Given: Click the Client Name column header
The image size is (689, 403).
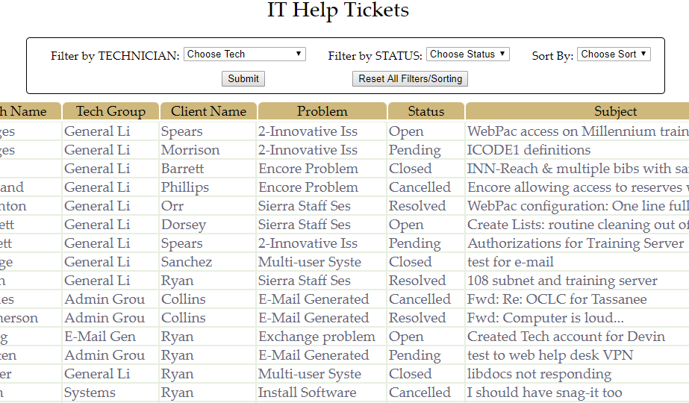Looking at the screenshot, I should (x=208, y=112).
